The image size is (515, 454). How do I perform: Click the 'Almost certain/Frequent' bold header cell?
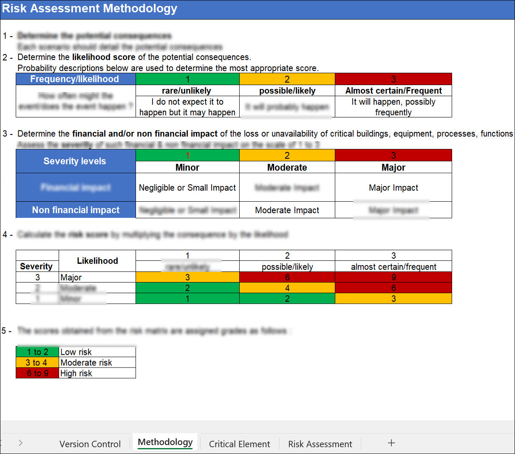pos(393,91)
